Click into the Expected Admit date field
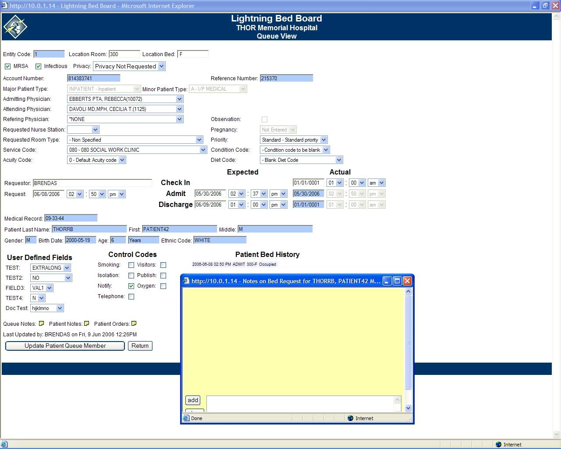The width and height of the screenshot is (561, 449). point(210,194)
